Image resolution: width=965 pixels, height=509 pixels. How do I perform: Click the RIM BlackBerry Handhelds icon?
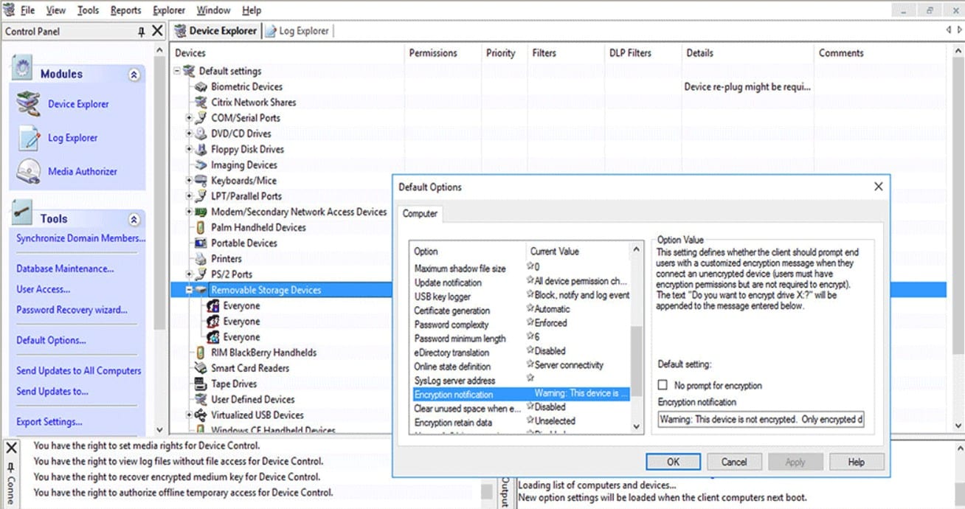200,353
